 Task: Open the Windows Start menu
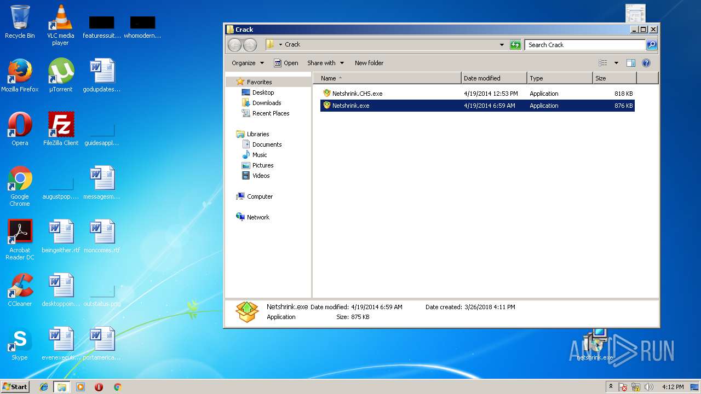[x=15, y=387]
